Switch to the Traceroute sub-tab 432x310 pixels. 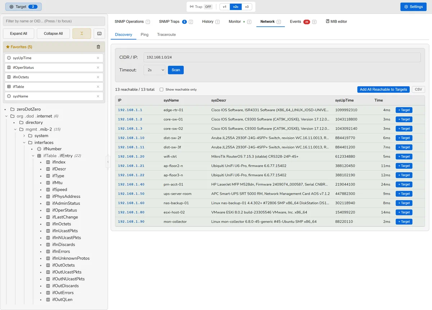[x=166, y=35]
